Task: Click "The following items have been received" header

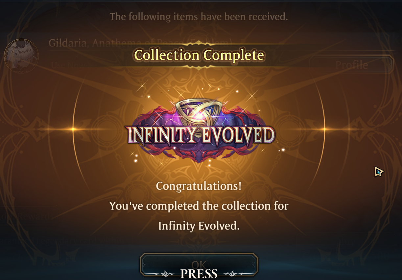Action: click(x=199, y=16)
